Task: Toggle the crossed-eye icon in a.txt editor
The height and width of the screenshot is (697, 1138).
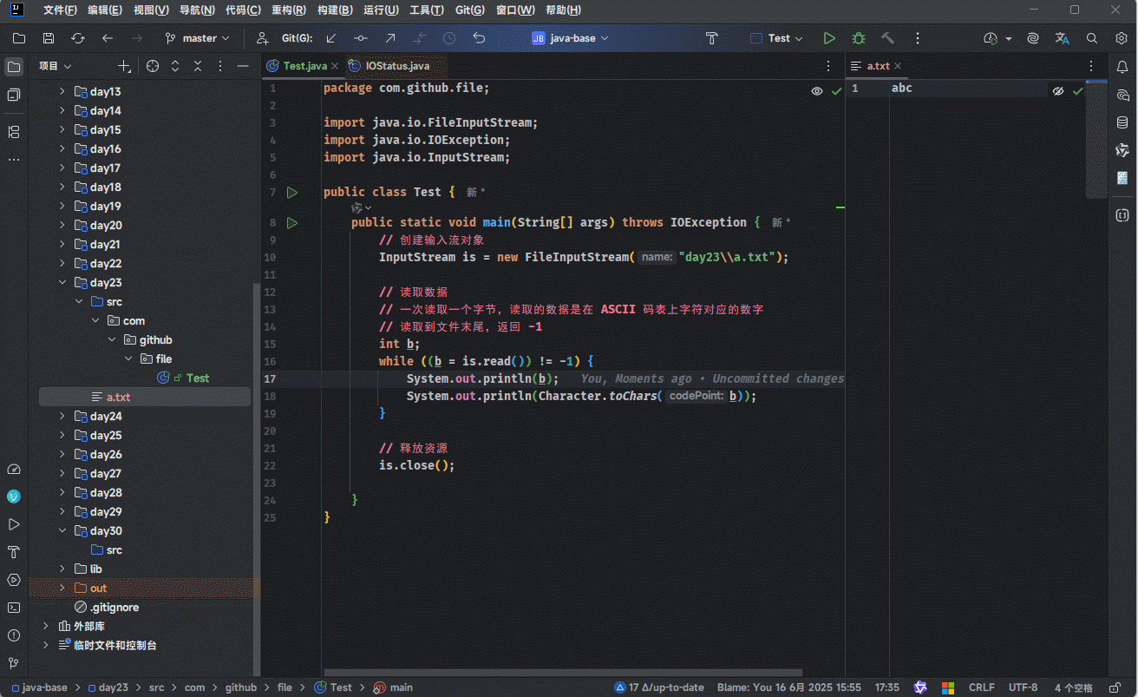Action: pos(1058,91)
